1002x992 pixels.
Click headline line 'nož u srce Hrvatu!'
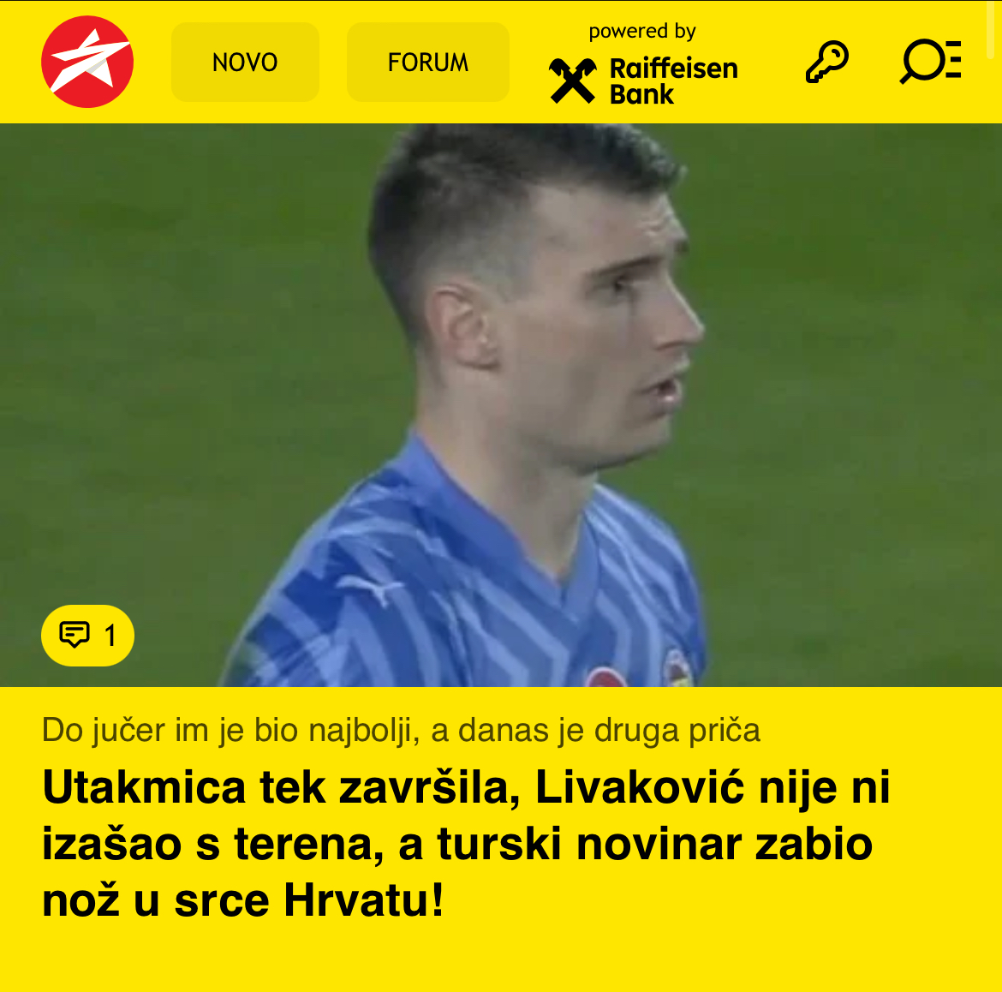point(243,900)
